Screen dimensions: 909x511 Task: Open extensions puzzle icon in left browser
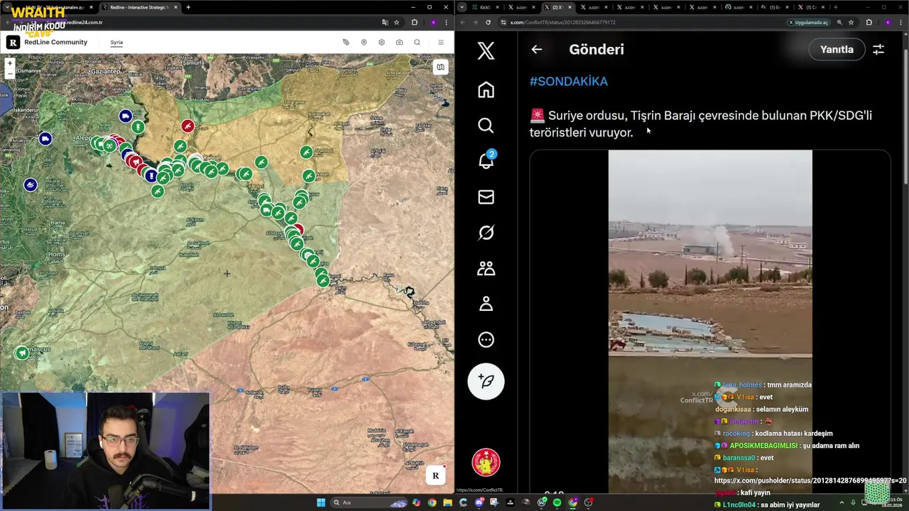pyautogui.click(x=415, y=22)
